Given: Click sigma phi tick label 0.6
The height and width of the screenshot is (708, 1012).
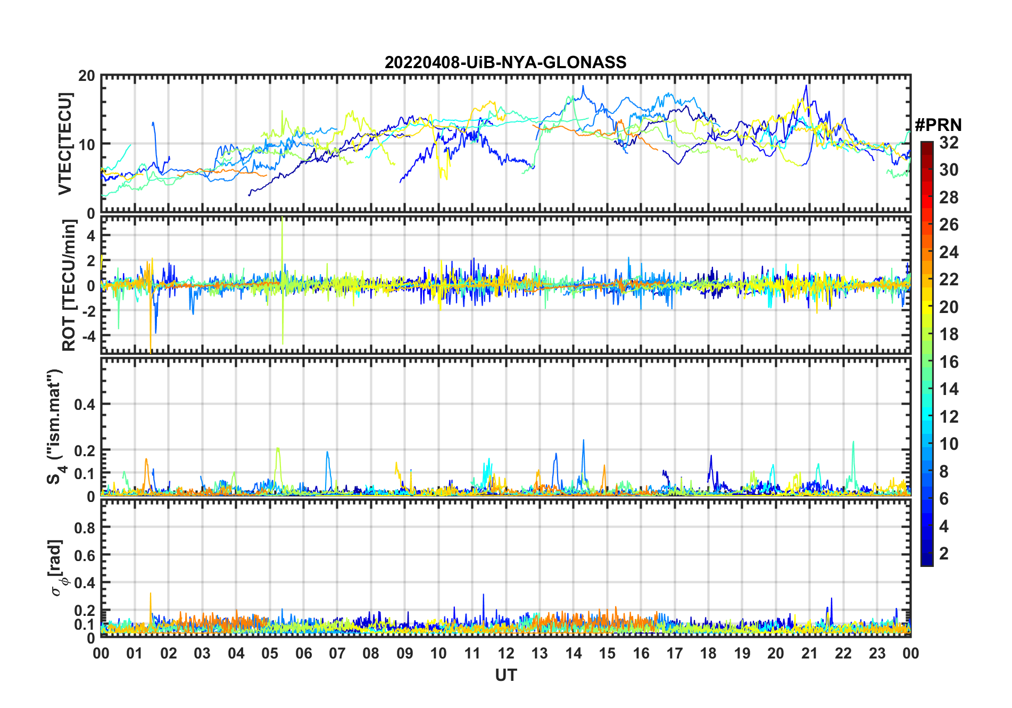Looking at the screenshot, I should click(84, 555).
